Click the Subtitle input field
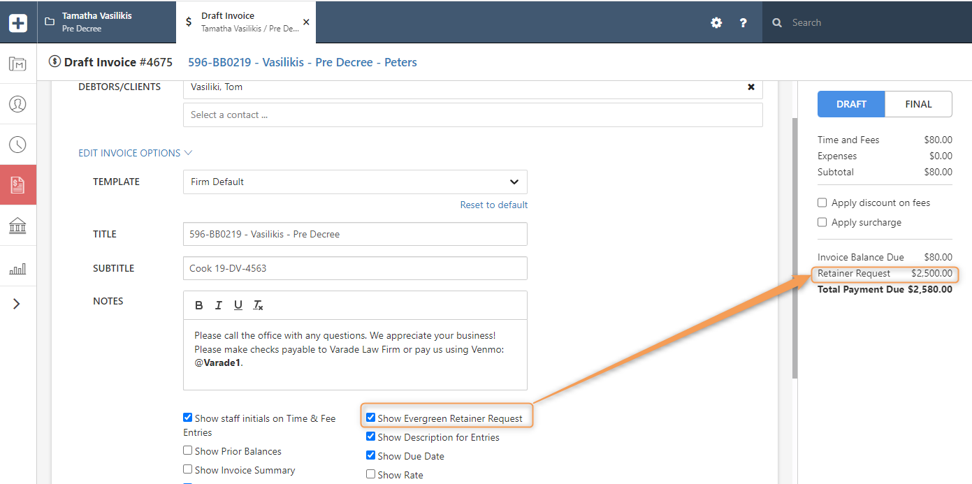This screenshot has width=972, height=484. tap(355, 268)
